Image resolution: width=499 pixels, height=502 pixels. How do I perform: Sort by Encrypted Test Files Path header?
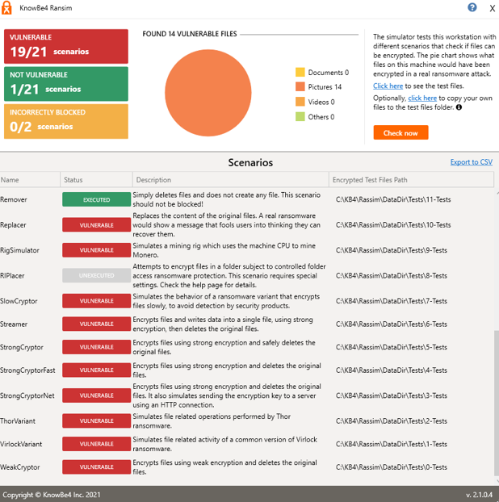pyautogui.click(x=411, y=180)
